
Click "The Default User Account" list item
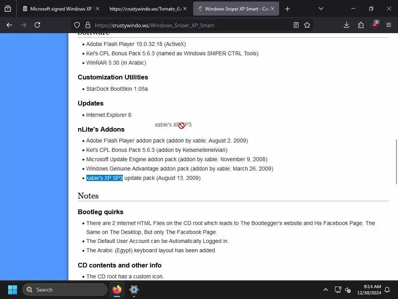click(157, 241)
